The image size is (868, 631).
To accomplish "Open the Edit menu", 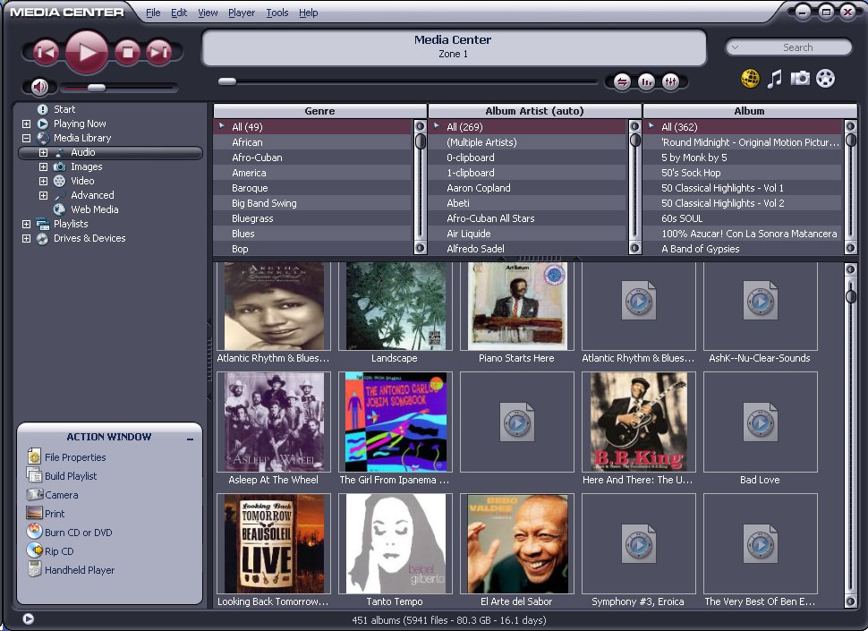I will click(x=179, y=13).
